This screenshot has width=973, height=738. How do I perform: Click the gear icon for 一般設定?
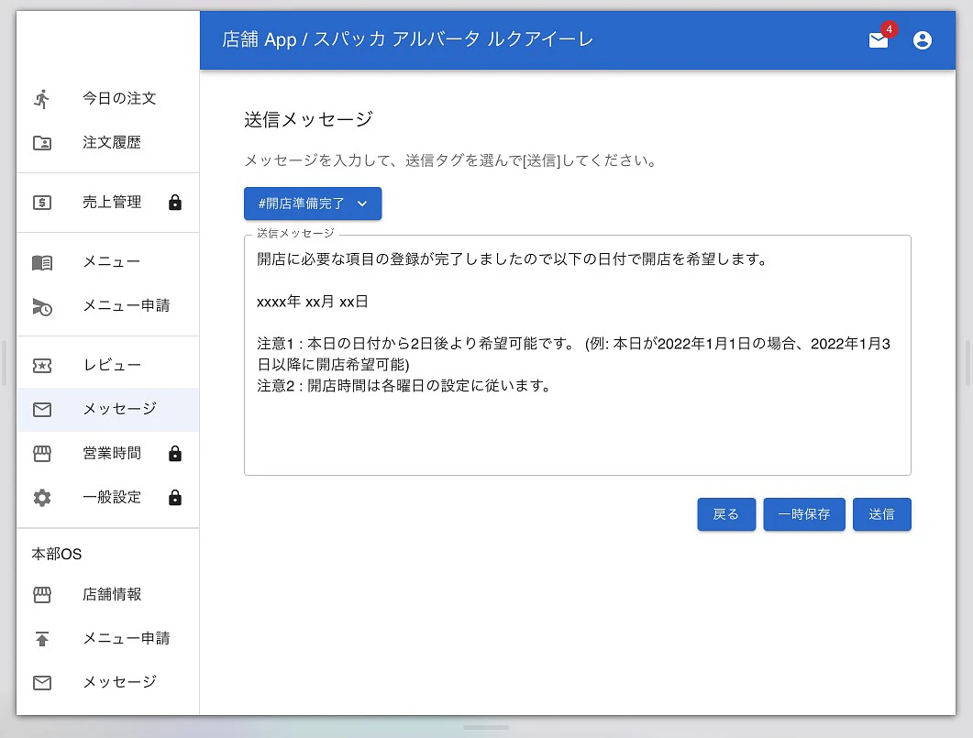(x=42, y=498)
